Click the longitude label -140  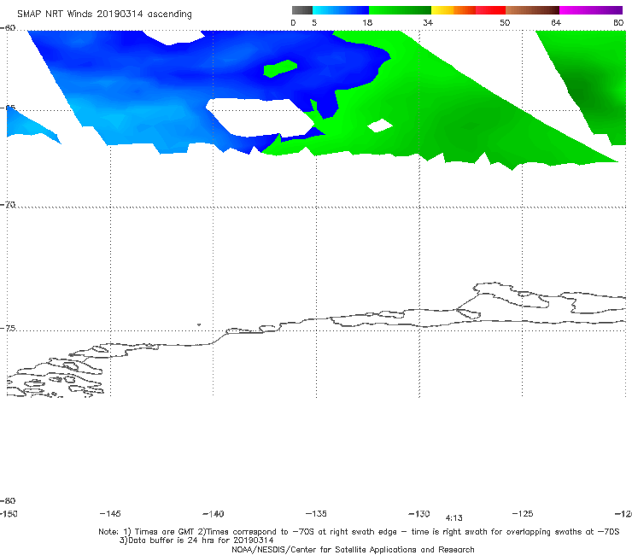pyautogui.click(x=214, y=513)
